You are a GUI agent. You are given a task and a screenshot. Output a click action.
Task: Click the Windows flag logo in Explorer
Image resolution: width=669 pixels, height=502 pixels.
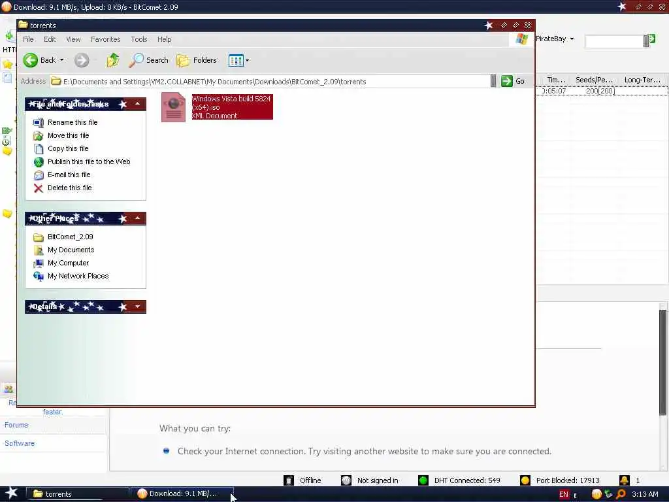point(521,39)
